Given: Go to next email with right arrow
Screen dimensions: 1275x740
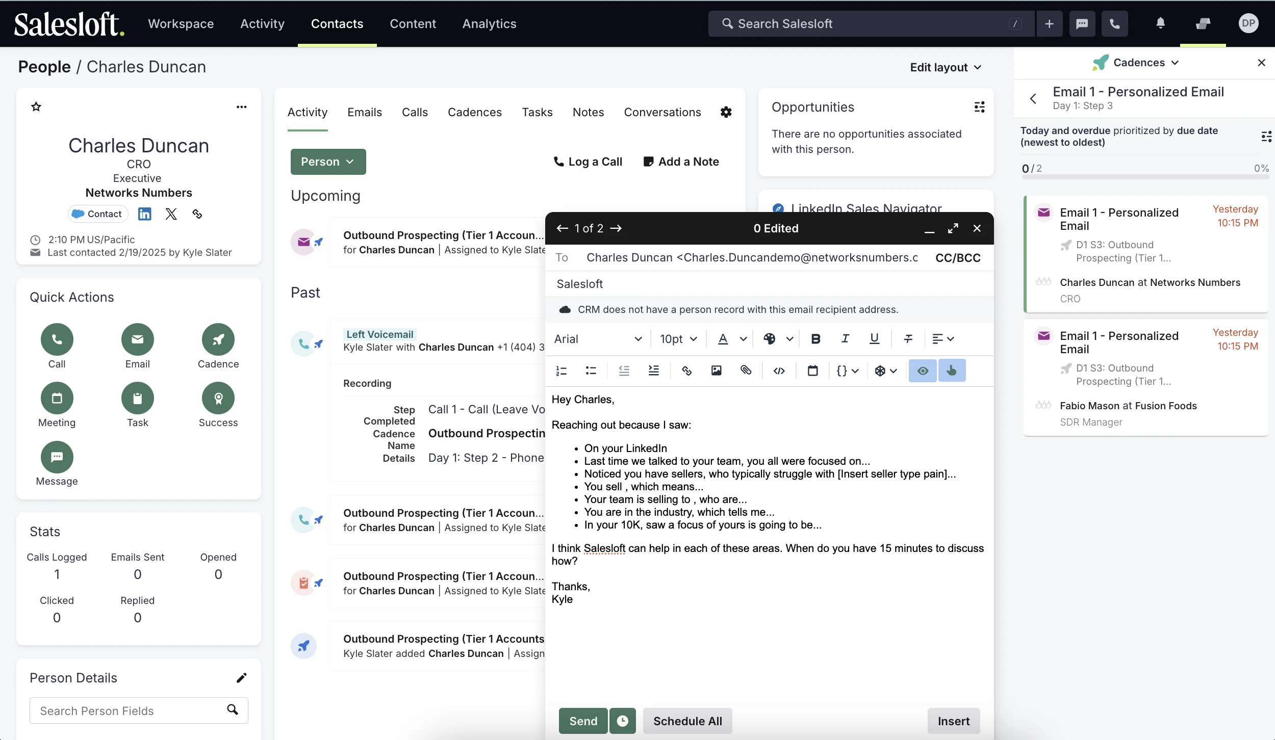Looking at the screenshot, I should tap(616, 228).
